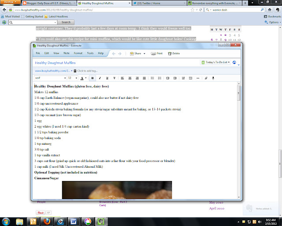Viewport: 282px width, 226px height.
Task: Go forward with the Evernote forward arrow
Action: [120, 53]
